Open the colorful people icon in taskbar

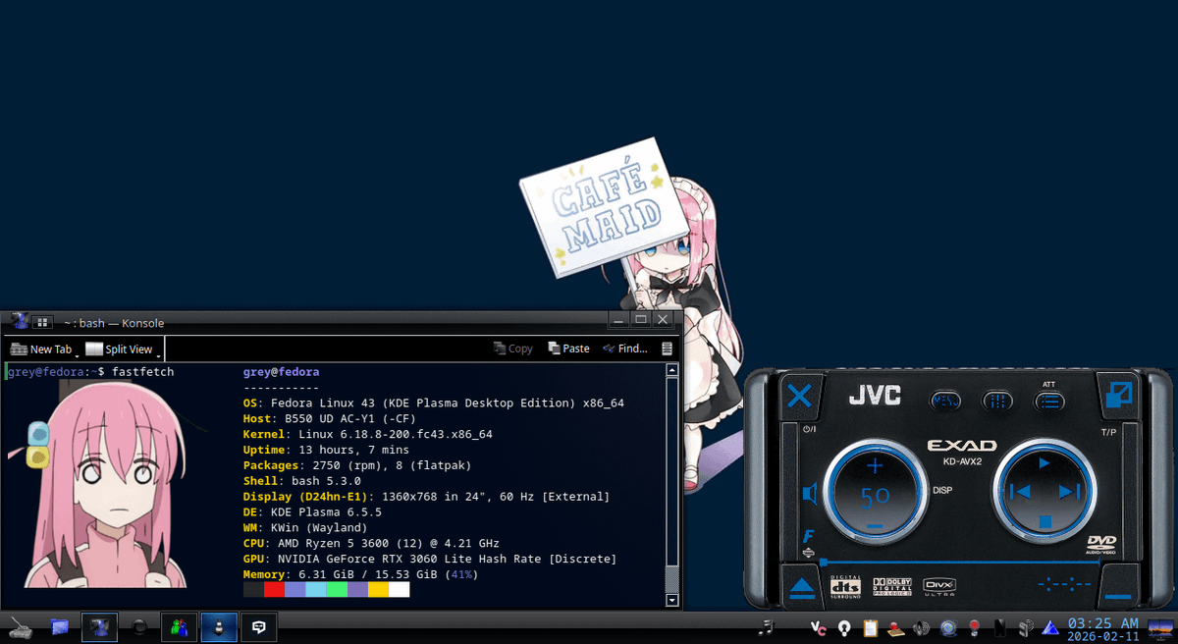coord(179,626)
